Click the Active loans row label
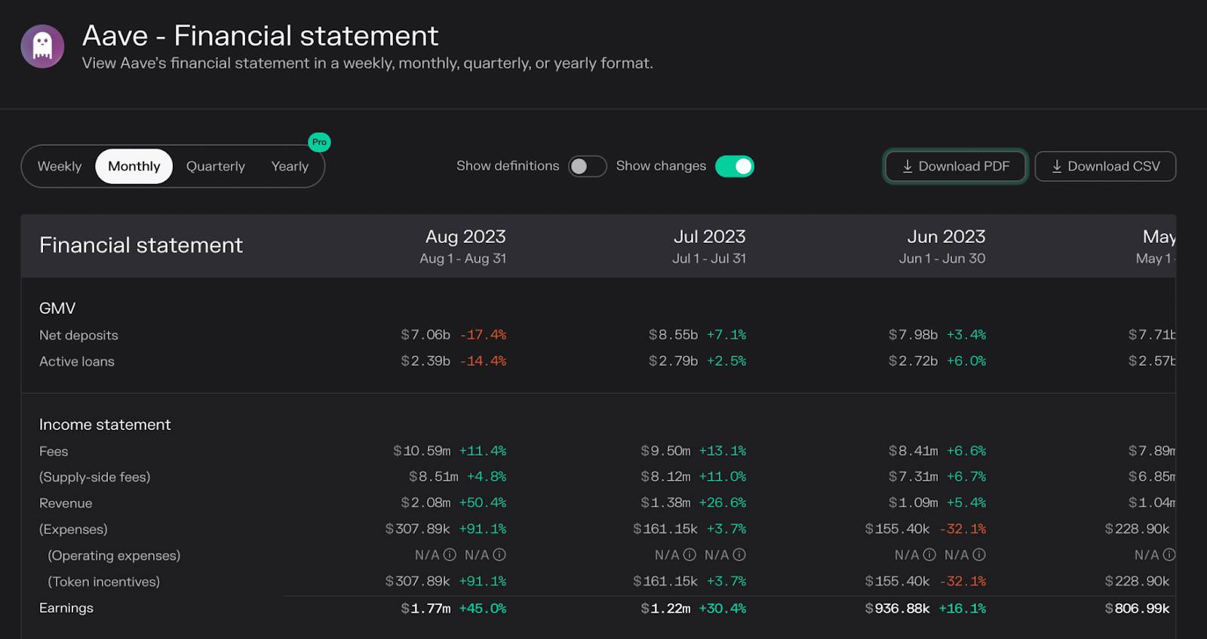Viewport: 1207px width, 639px height. pos(77,361)
